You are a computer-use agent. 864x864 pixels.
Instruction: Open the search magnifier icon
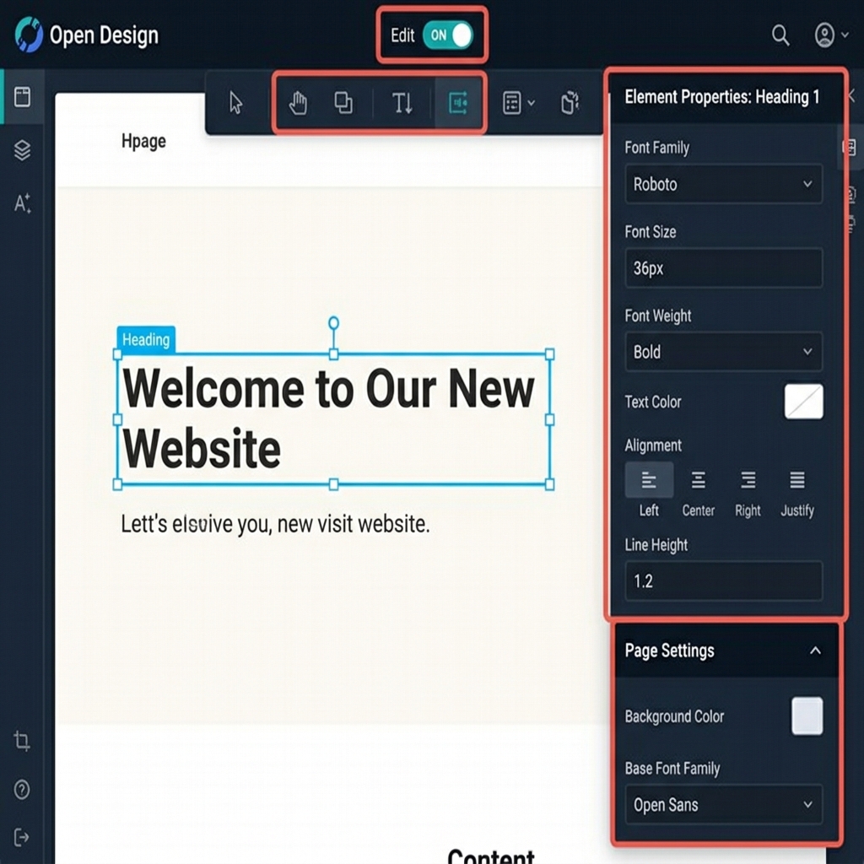pyautogui.click(x=780, y=35)
